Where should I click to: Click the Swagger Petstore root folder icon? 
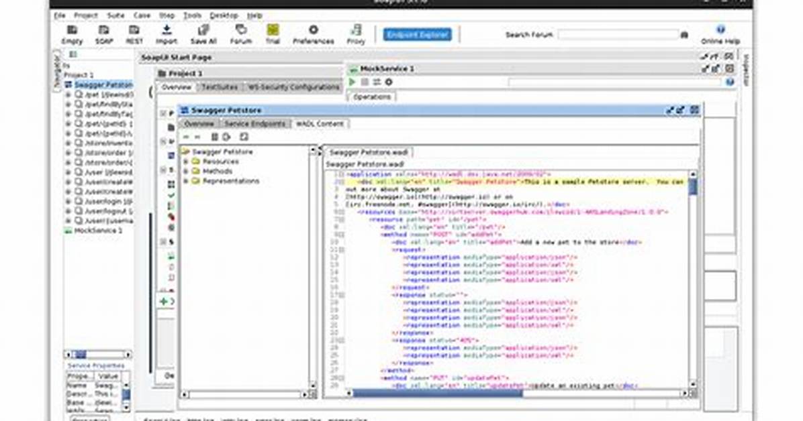point(187,152)
